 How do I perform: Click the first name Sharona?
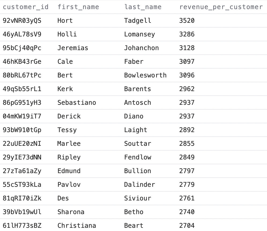coord(71,212)
